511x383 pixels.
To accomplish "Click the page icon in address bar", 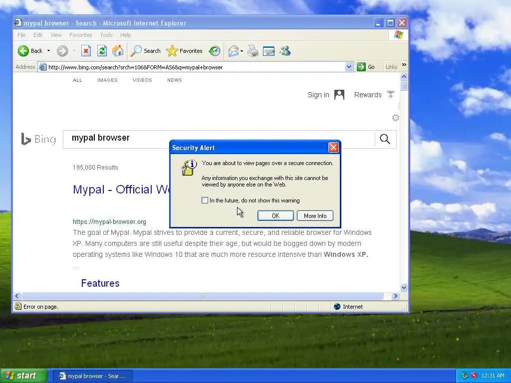I will (x=43, y=67).
